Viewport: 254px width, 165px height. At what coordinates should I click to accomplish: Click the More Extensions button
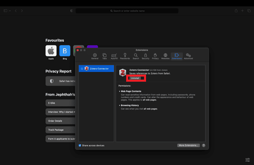(188, 146)
